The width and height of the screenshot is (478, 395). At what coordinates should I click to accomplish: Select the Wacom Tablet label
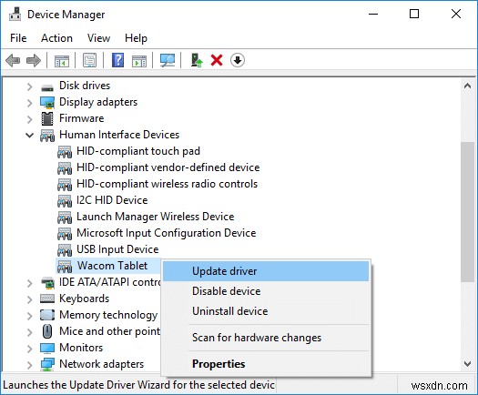pyautogui.click(x=112, y=266)
